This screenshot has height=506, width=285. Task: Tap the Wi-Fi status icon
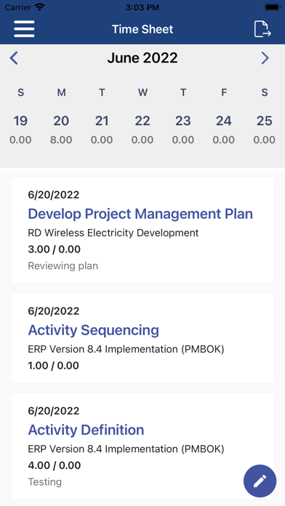click(40, 7)
